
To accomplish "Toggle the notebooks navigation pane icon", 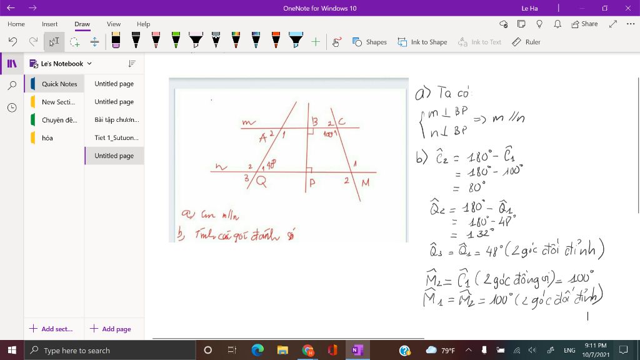I will 12,63.
